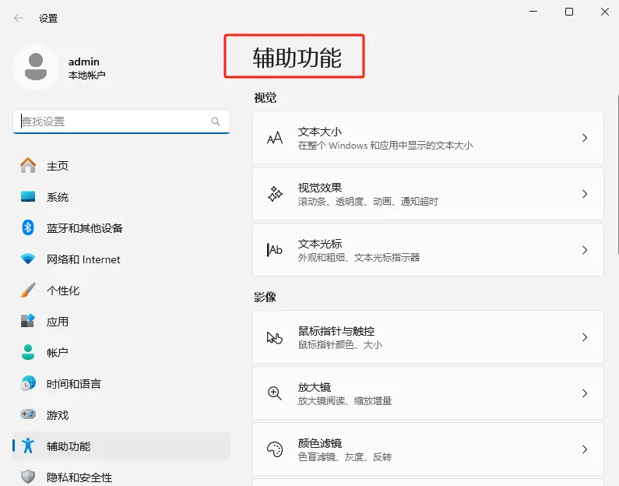
Task: Expand 放大镜 row chevron
Action: (x=585, y=393)
